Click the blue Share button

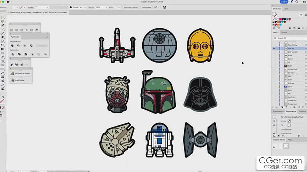tap(283, 2)
